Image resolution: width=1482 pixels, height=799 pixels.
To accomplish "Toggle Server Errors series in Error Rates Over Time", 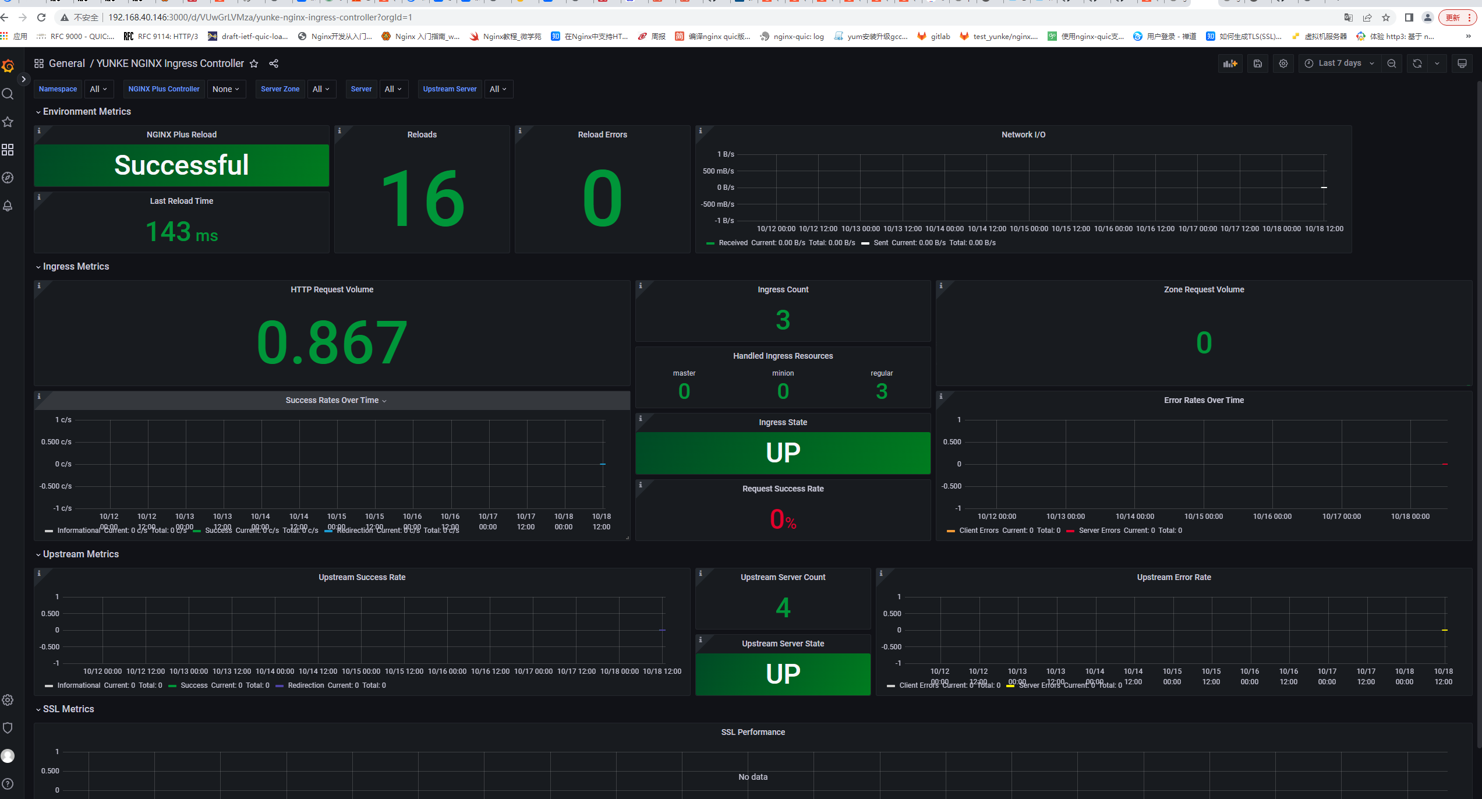I will point(1099,531).
